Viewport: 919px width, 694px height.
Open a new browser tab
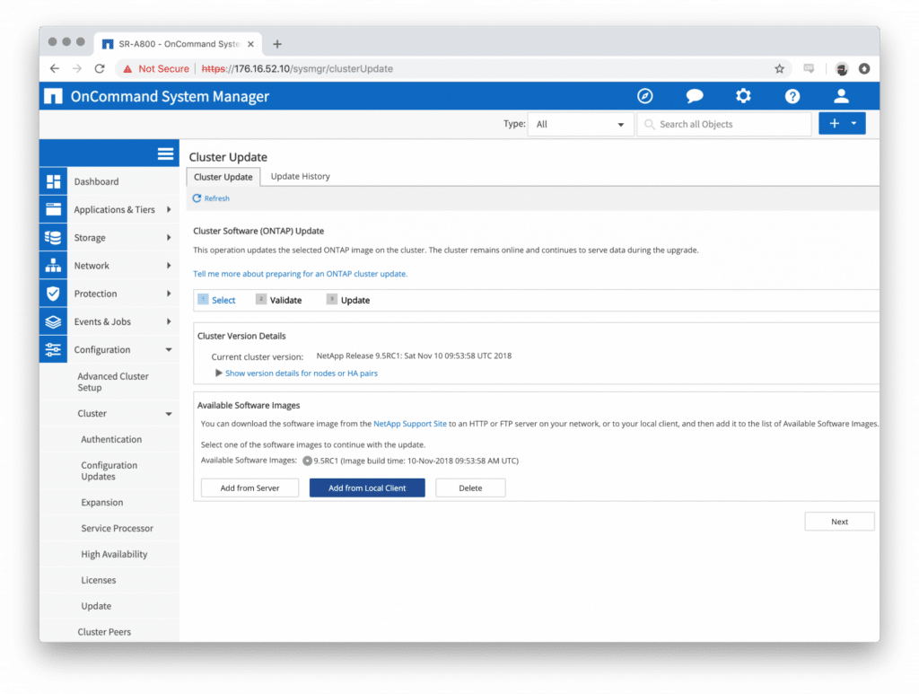click(277, 44)
